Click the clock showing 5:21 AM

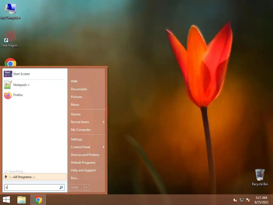click(x=261, y=198)
